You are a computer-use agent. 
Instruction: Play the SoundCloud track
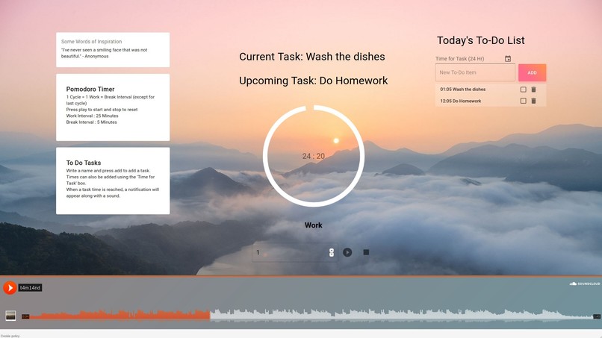[x=10, y=288]
